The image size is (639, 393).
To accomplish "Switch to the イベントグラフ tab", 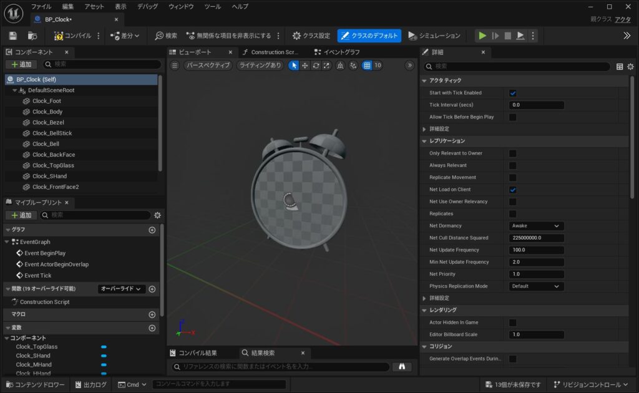I will coord(341,52).
